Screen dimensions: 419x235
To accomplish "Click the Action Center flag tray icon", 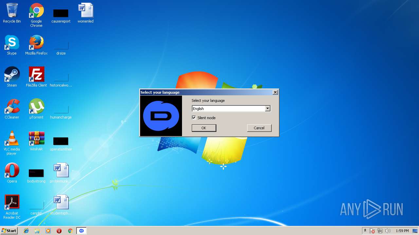I will [372, 231].
